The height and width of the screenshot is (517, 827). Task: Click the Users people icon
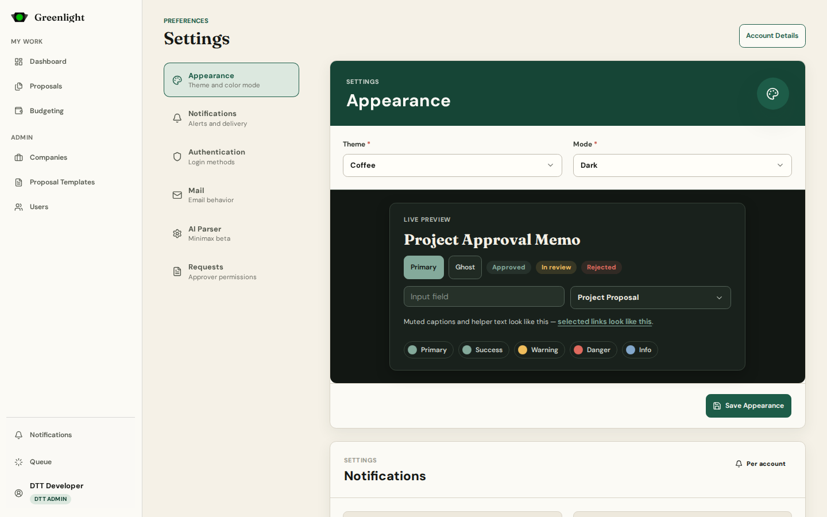pos(19,207)
